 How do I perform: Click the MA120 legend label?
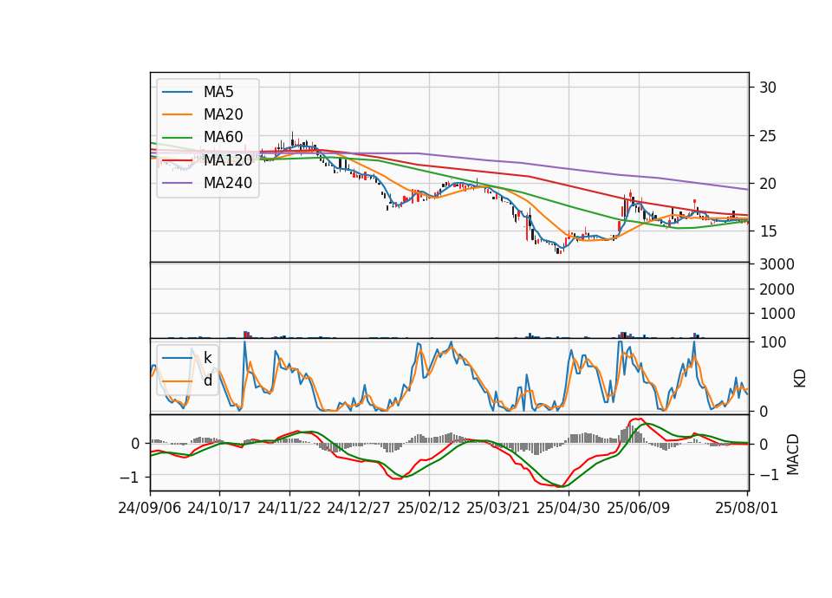coord(228,159)
